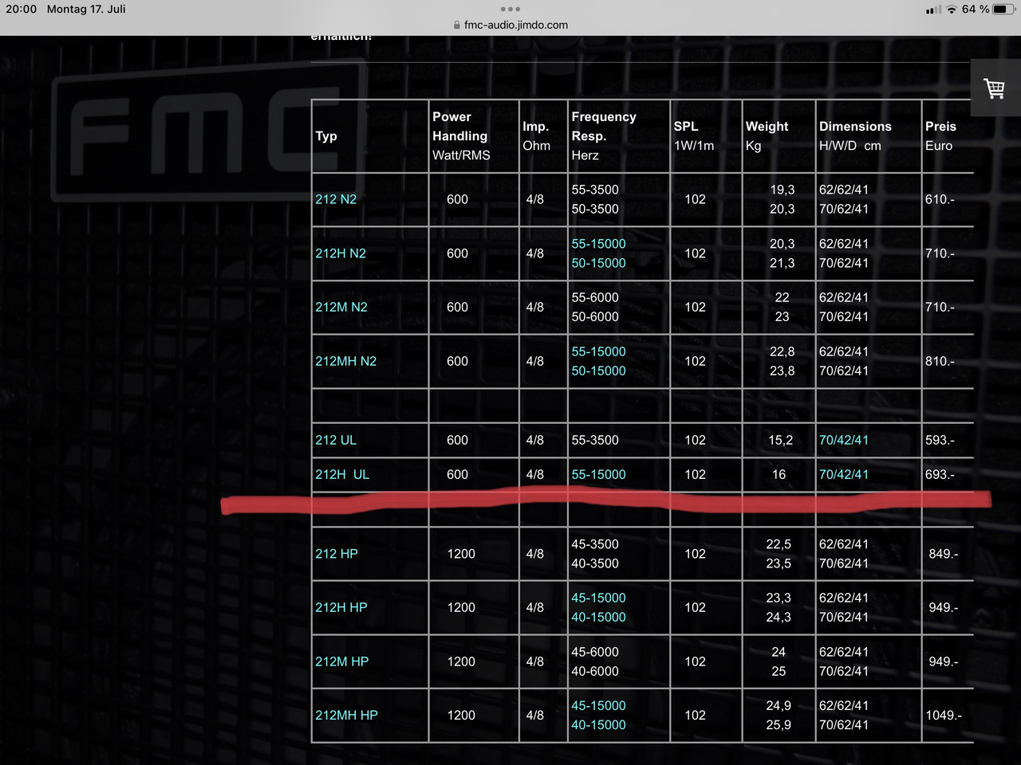Open the 212H N2 product link
This screenshot has height=765, width=1021.
tap(341, 253)
